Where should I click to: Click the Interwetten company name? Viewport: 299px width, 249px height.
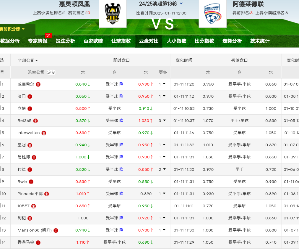[x=29, y=133]
